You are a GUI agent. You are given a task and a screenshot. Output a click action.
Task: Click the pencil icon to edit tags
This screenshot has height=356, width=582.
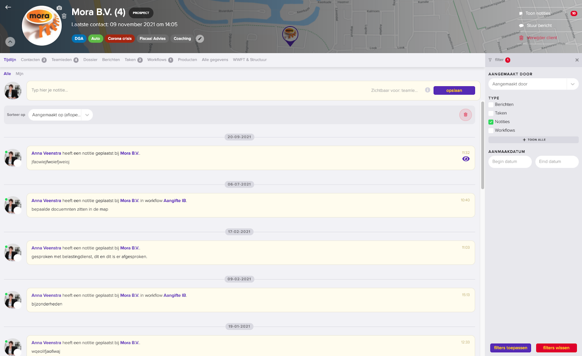[200, 39]
